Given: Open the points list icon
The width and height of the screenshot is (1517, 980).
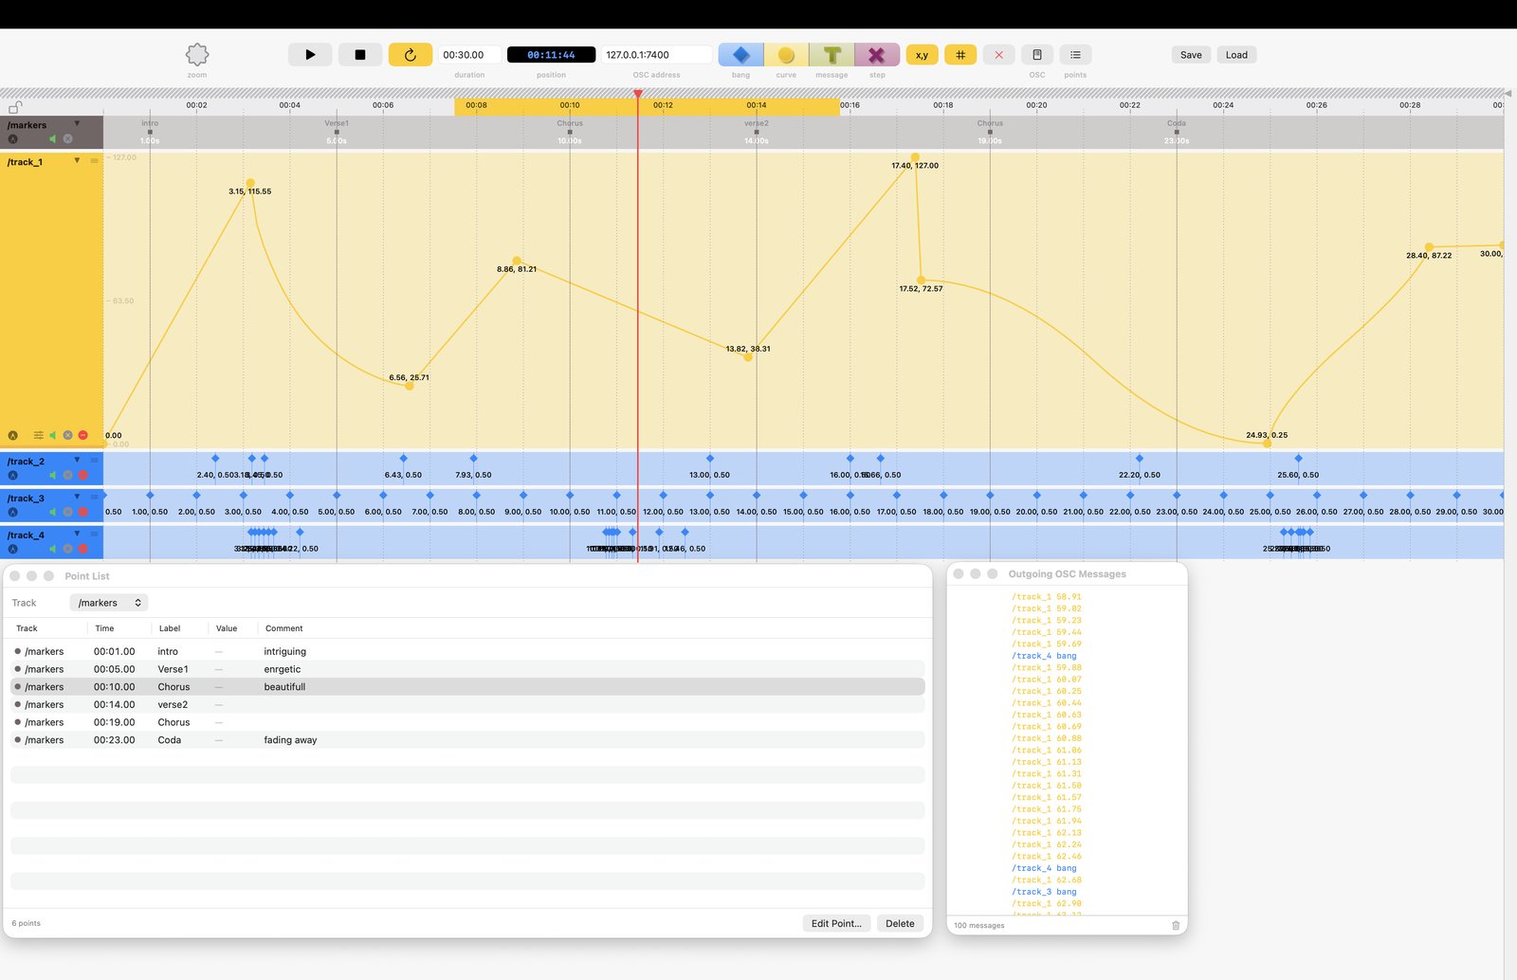Looking at the screenshot, I should tap(1075, 55).
